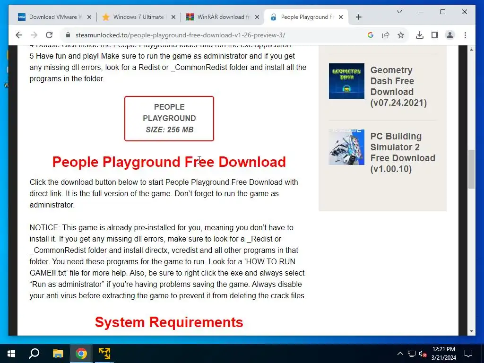The image size is (484, 363).
Task: Open a new tab with the plus button
Action: [358, 17]
